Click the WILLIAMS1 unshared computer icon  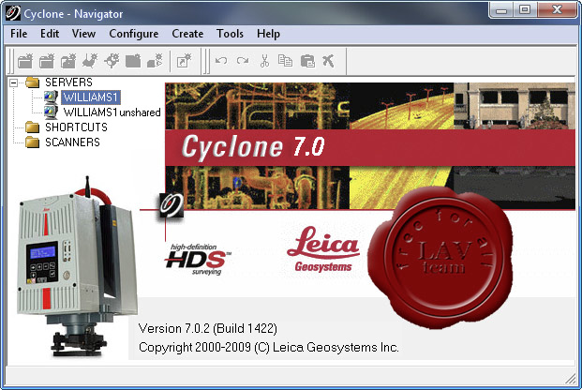point(51,112)
